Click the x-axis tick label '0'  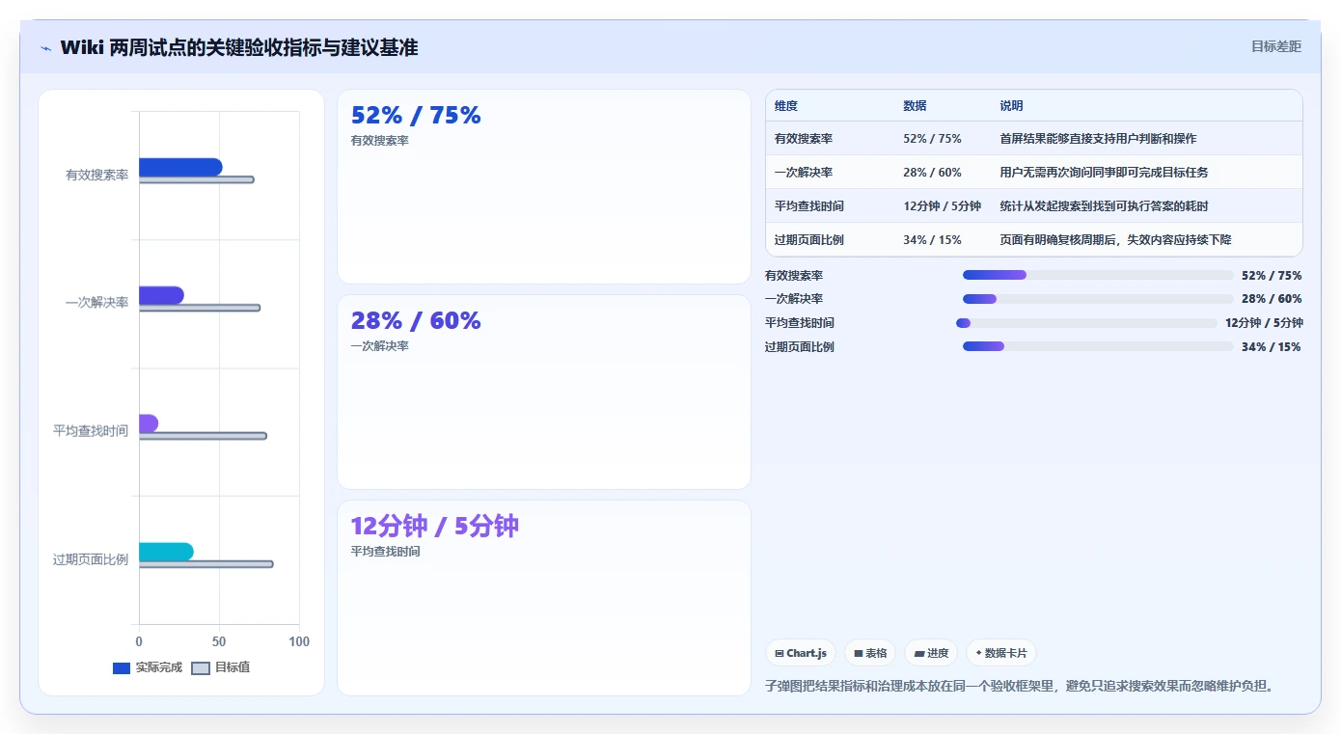pos(139,642)
